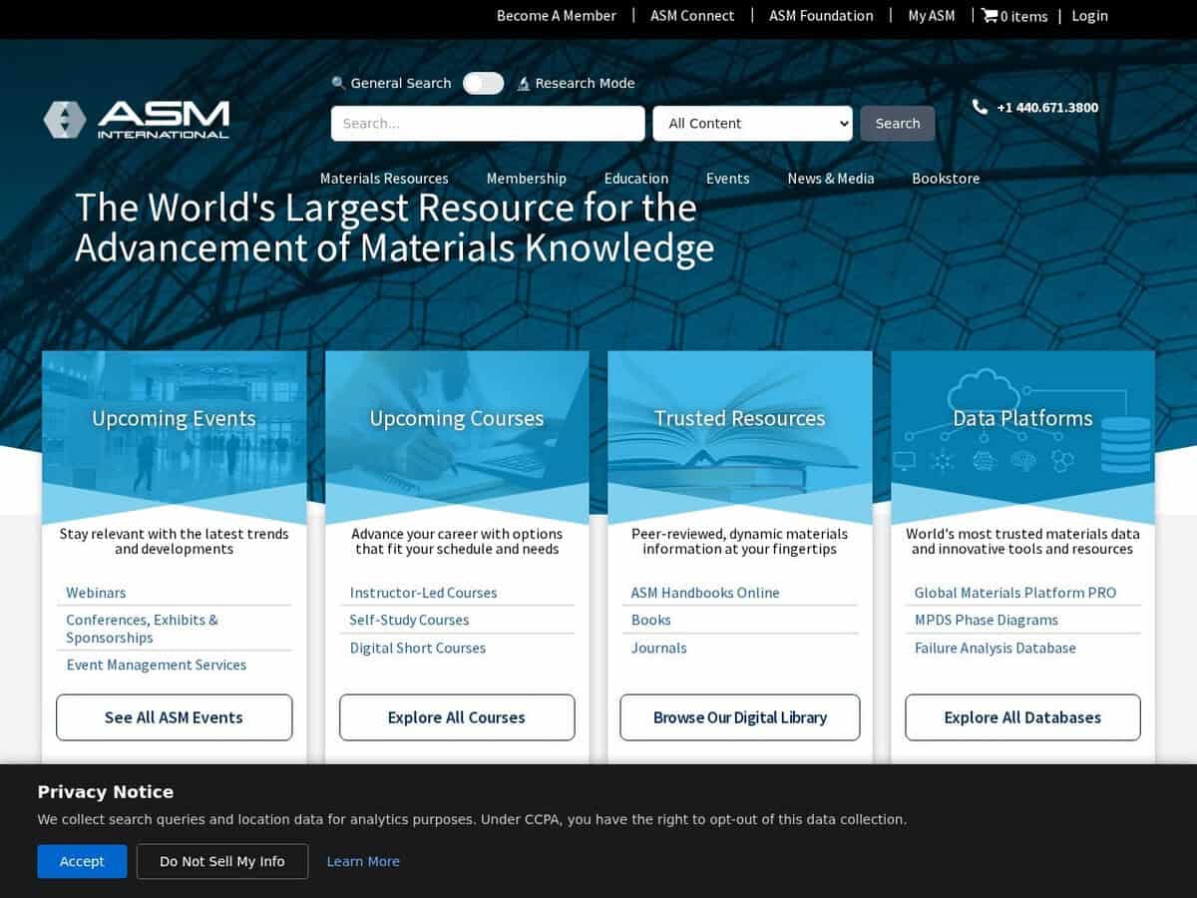Click the magnifier icon by General Search
The width and height of the screenshot is (1197, 898).
pos(338,84)
